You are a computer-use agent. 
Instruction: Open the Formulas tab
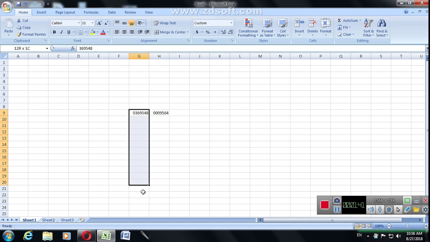(91, 12)
